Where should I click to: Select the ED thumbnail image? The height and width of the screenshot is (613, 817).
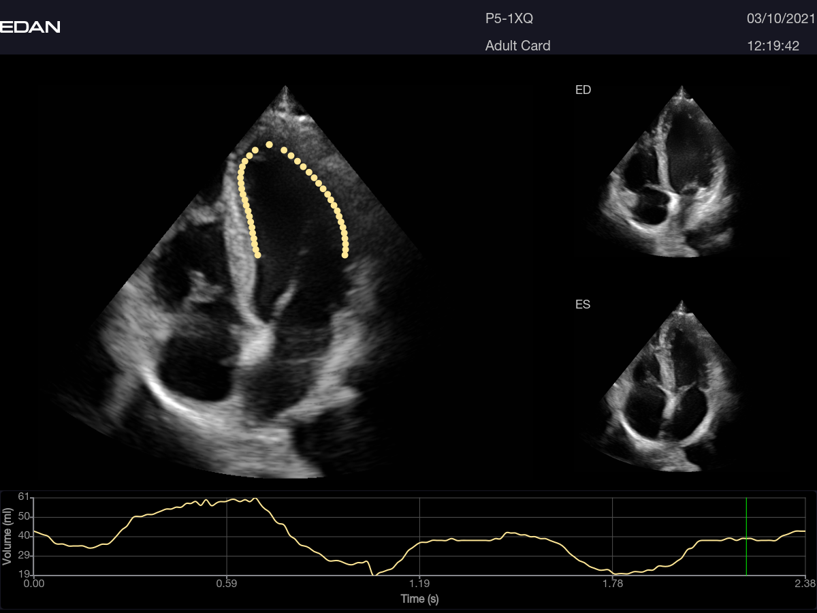[x=682, y=171]
